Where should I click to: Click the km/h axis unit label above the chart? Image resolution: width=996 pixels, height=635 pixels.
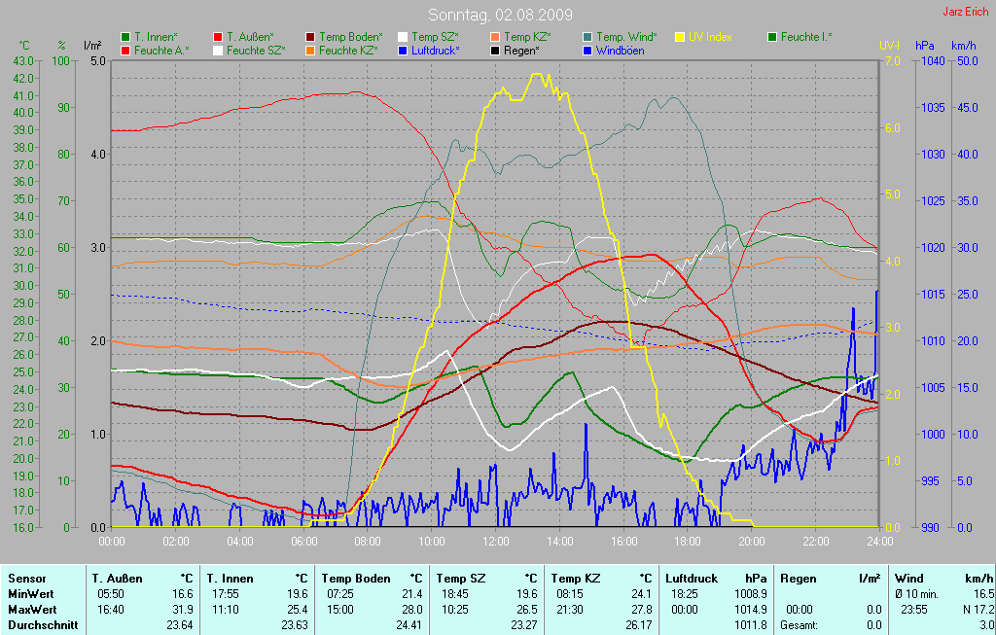(x=964, y=46)
